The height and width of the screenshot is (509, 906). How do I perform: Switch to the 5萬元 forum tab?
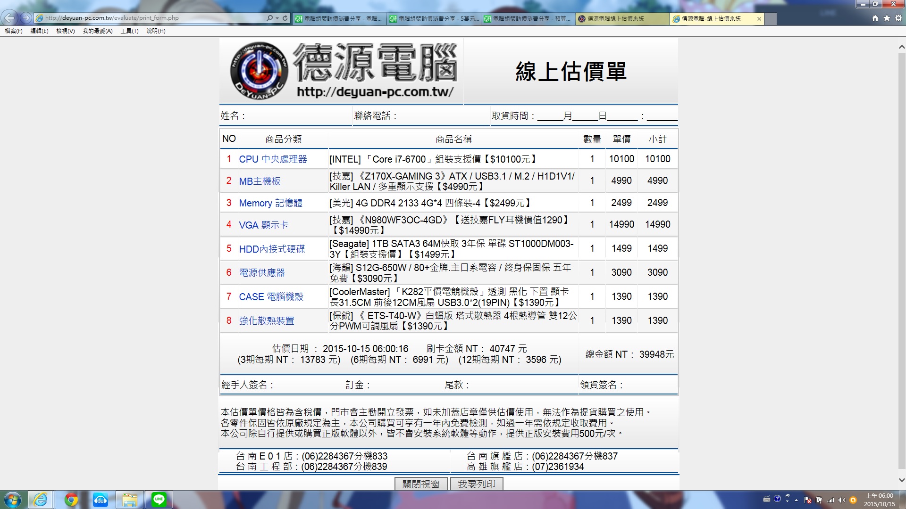(x=434, y=19)
